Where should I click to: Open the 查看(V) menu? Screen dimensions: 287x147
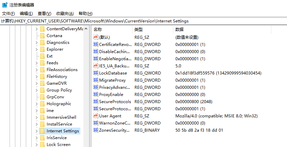tap(45, 14)
